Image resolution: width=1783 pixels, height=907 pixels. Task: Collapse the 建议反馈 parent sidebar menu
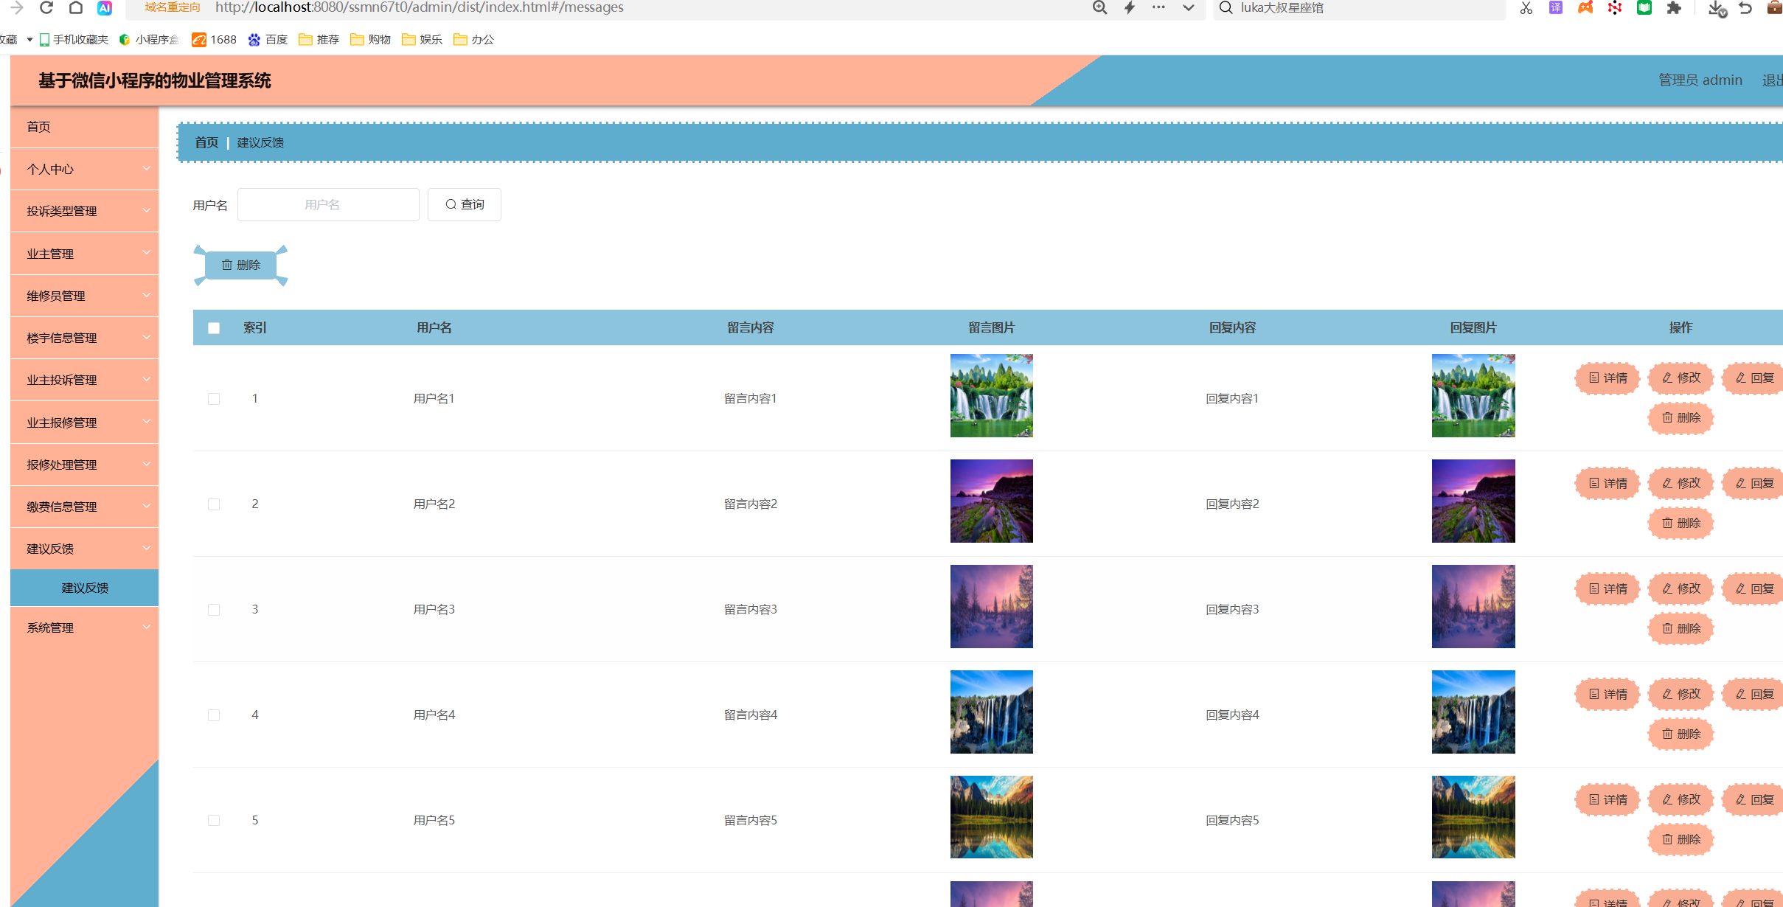pyautogui.click(x=85, y=549)
